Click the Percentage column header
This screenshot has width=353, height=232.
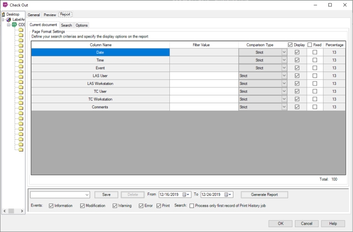pos(334,45)
